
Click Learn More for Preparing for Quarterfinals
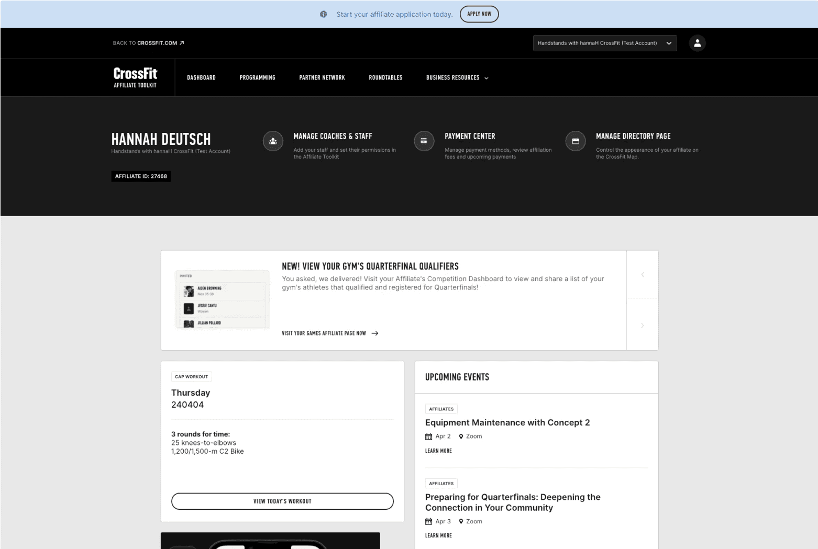pyautogui.click(x=438, y=535)
